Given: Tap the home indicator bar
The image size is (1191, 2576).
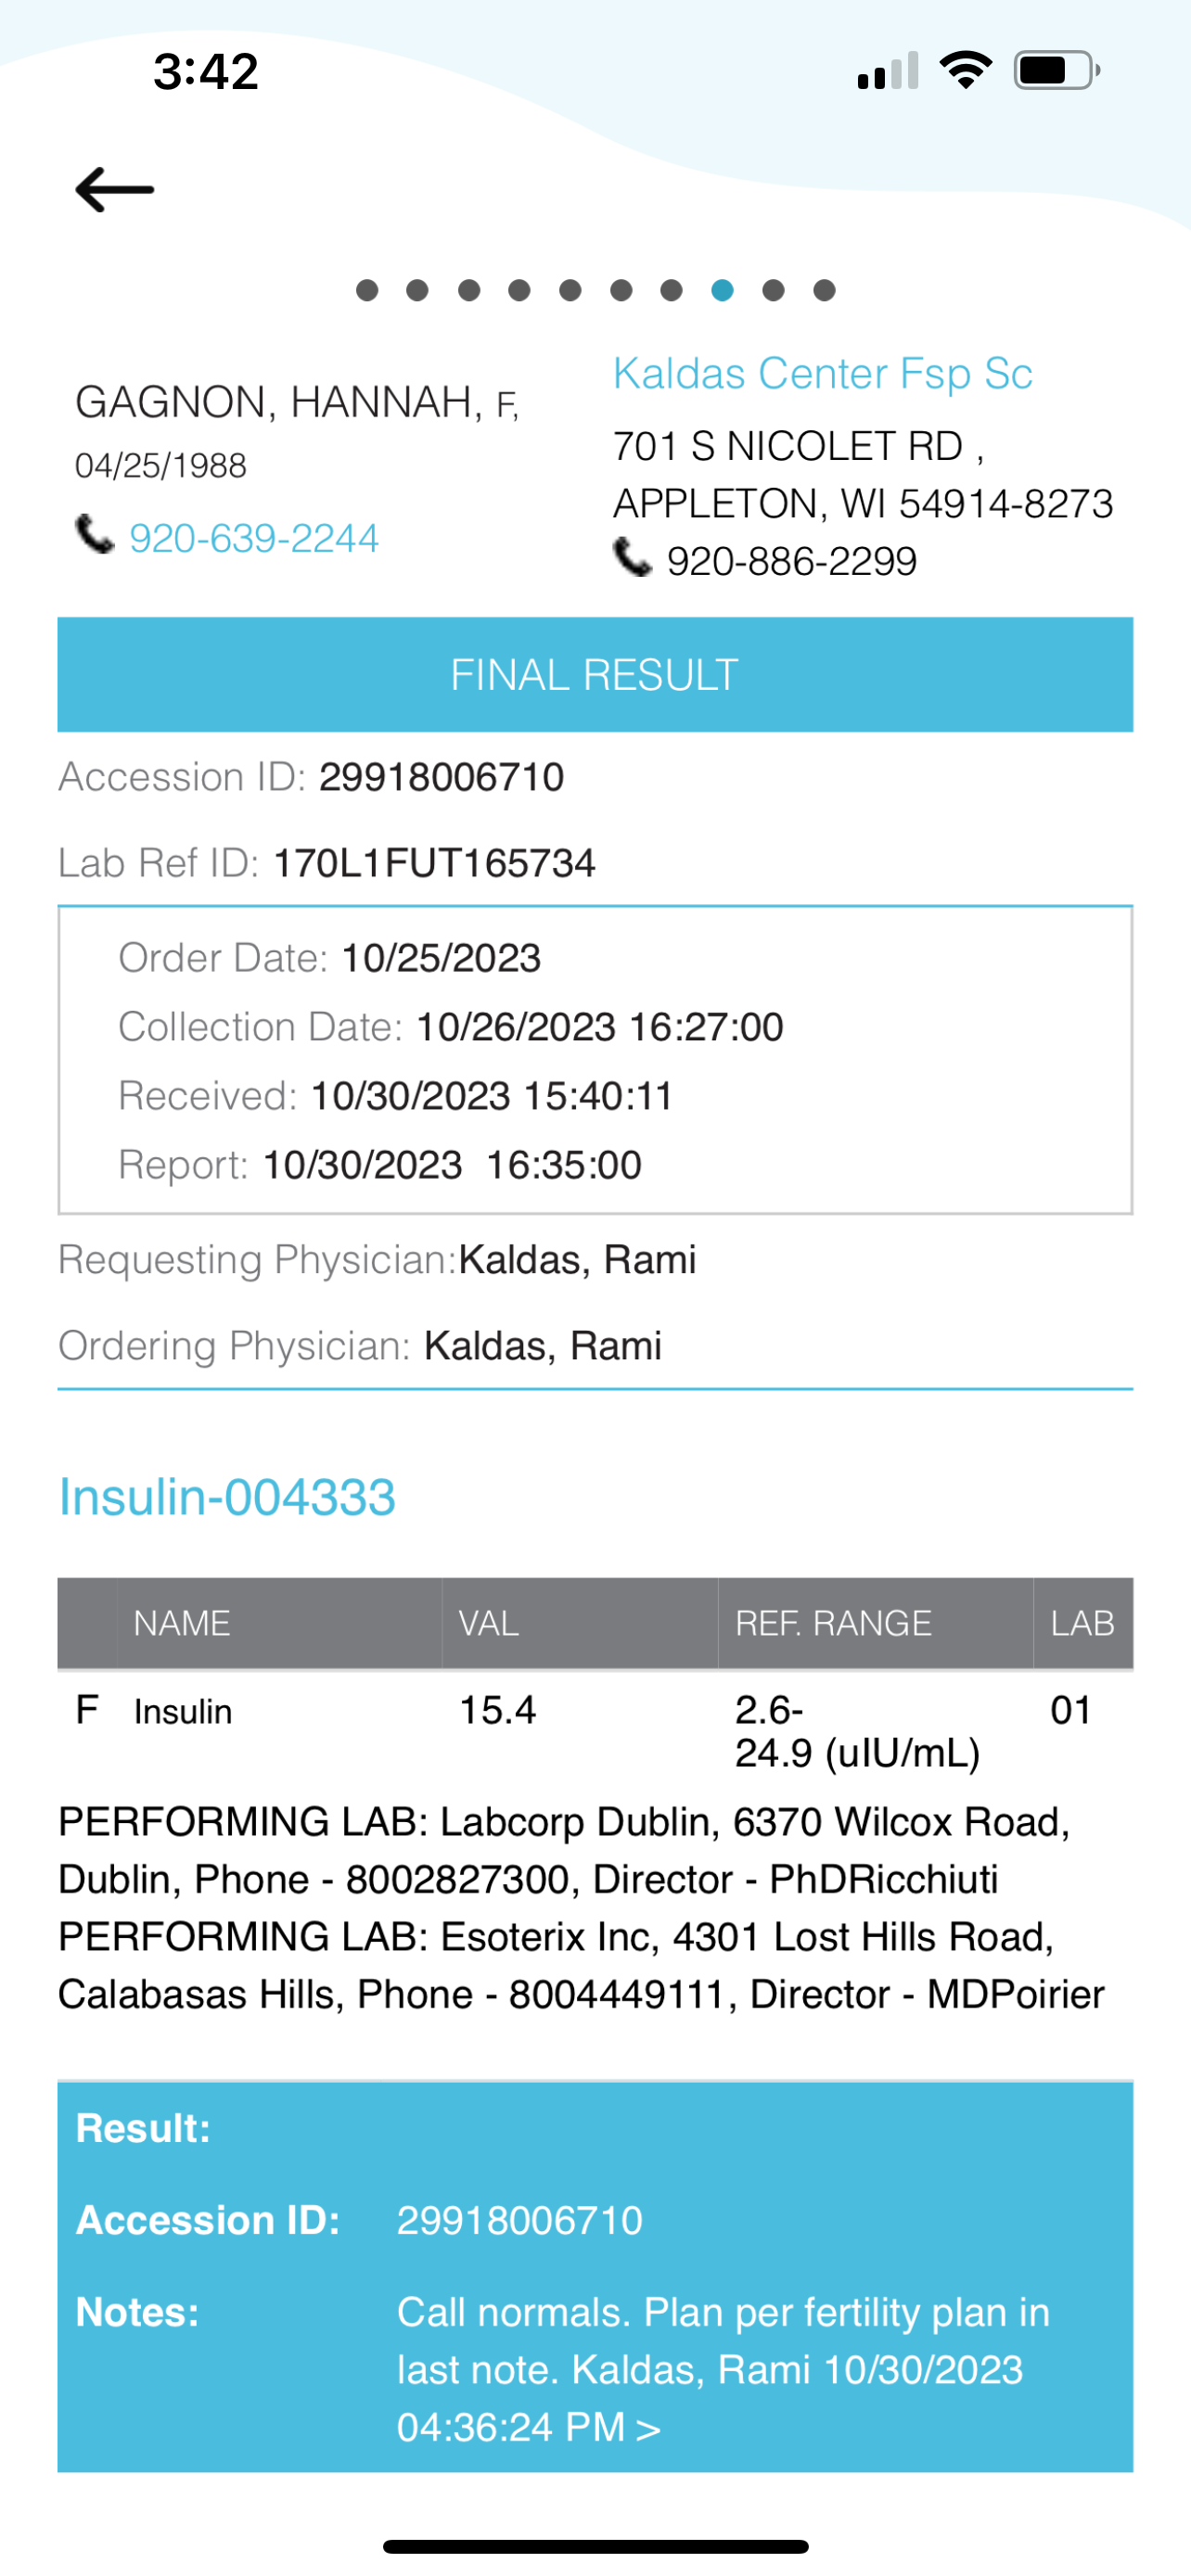Looking at the screenshot, I should click(x=595, y=2546).
